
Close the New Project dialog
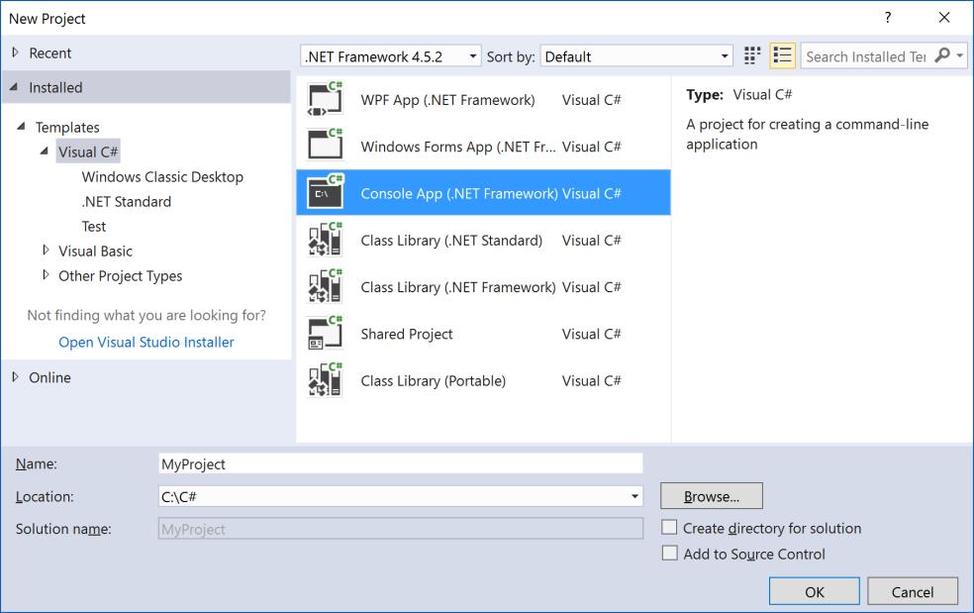click(x=944, y=18)
